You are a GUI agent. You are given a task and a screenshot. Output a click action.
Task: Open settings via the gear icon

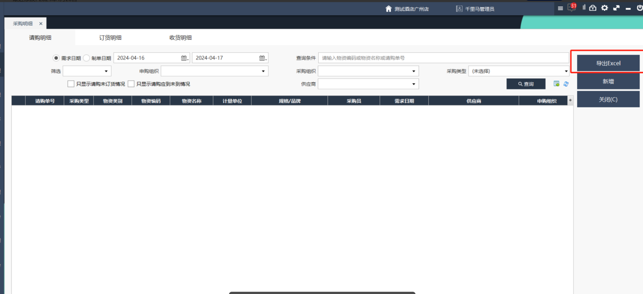[x=604, y=8]
